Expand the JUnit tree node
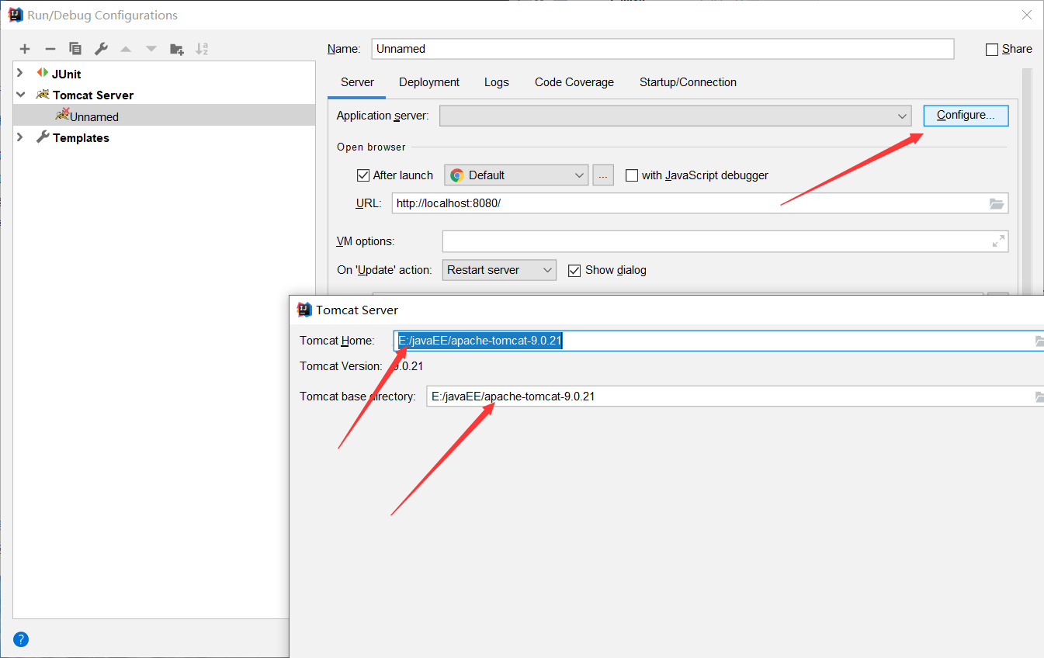 (20, 73)
